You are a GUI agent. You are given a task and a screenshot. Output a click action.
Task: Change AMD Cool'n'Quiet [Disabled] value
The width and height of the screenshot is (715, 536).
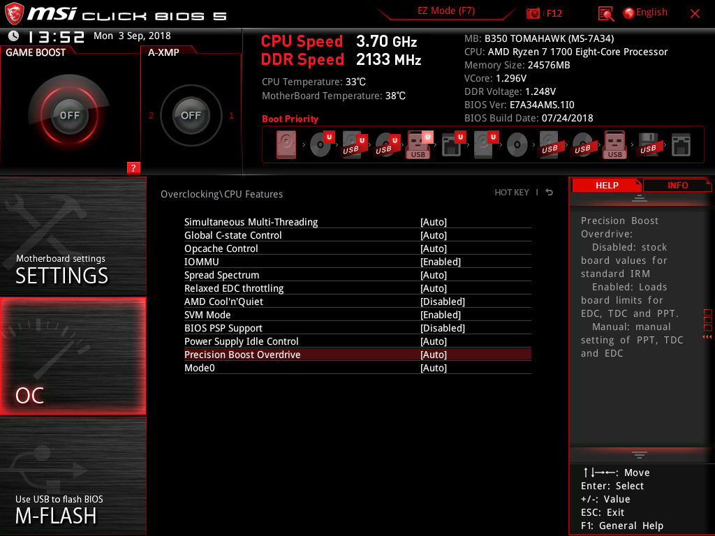point(442,301)
